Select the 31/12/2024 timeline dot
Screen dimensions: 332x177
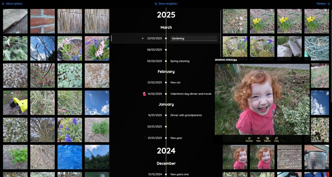[x=166, y=175]
